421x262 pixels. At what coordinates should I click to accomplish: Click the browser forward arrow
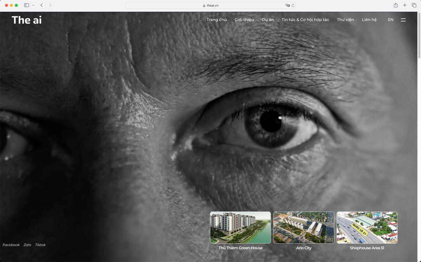(50, 5)
